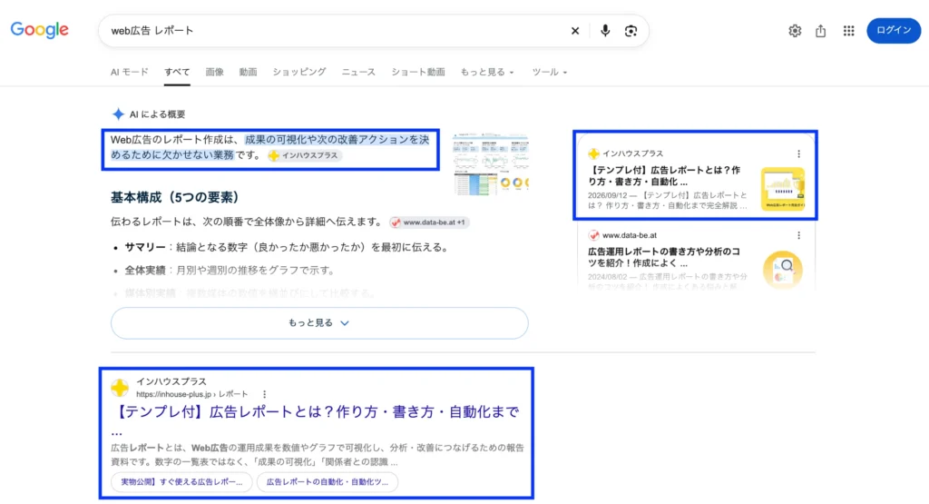Clear the search box with X icon
This screenshot has width=929, height=504.
pyautogui.click(x=574, y=31)
